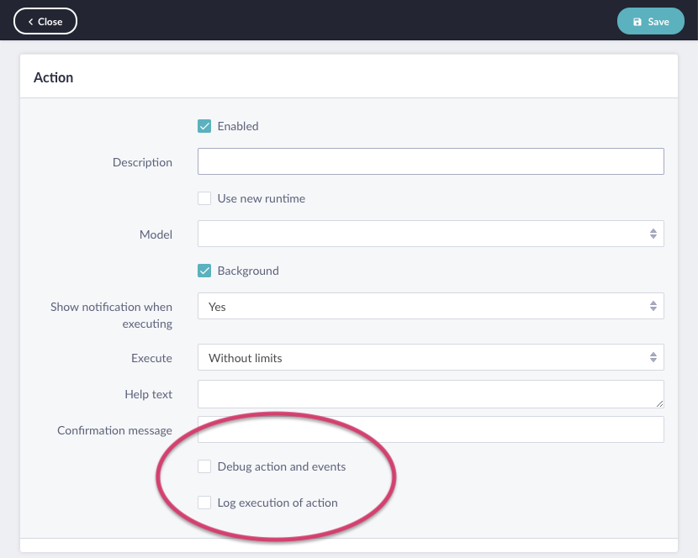698x558 pixels.
Task: Focus the Description text field
Action: pos(430,162)
